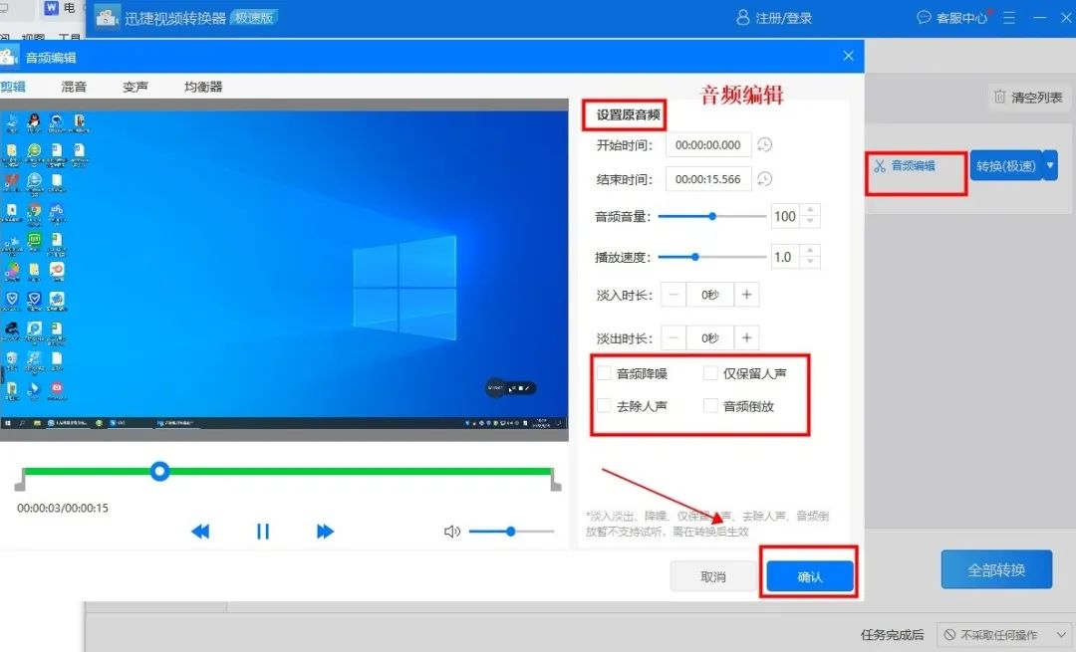Click the 播放速度 slider handle
Image resolution: width=1076 pixels, height=652 pixels.
pos(695,257)
